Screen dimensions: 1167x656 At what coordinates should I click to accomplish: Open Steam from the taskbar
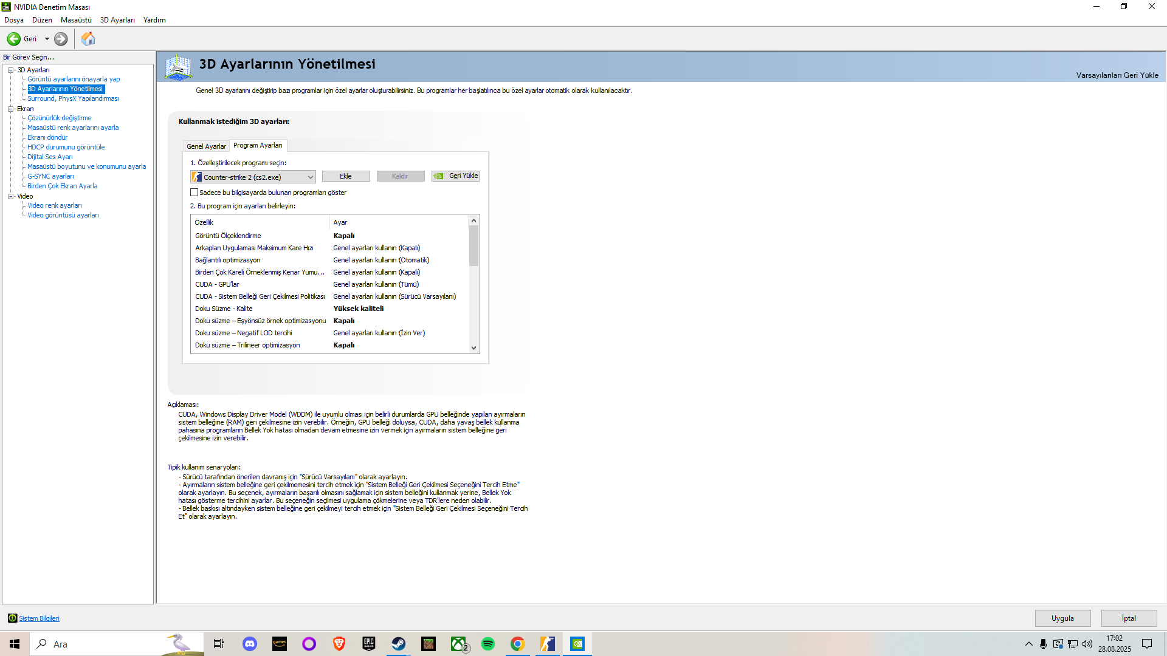click(x=399, y=644)
